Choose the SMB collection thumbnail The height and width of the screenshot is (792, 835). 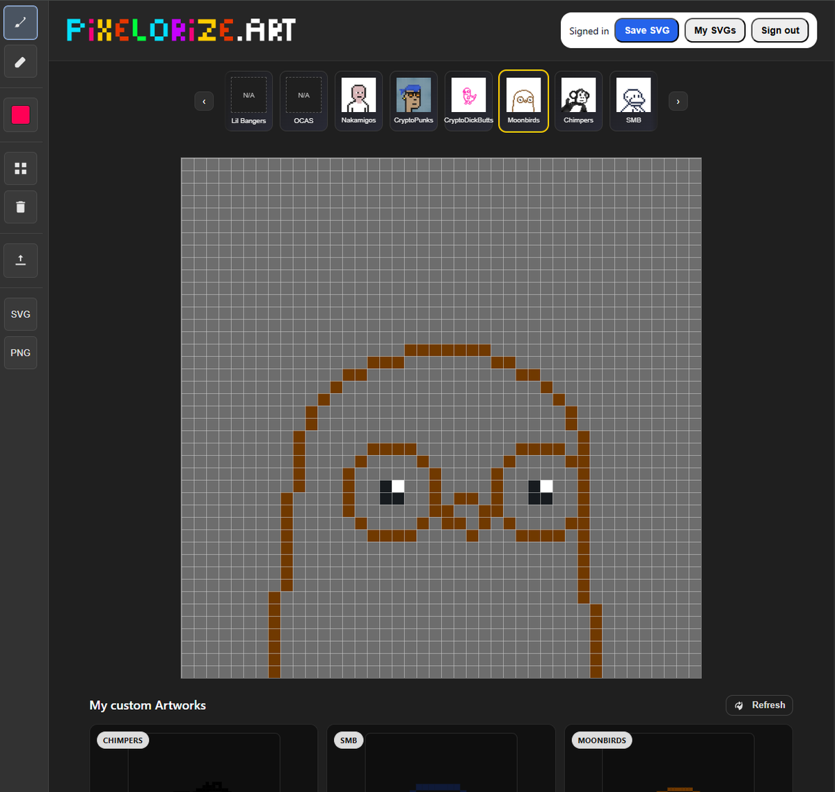click(633, 101)
